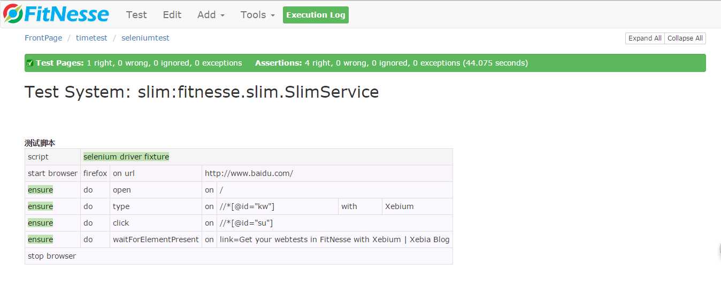Click the green check icon beside Test Pages

(x=30, y=63)
